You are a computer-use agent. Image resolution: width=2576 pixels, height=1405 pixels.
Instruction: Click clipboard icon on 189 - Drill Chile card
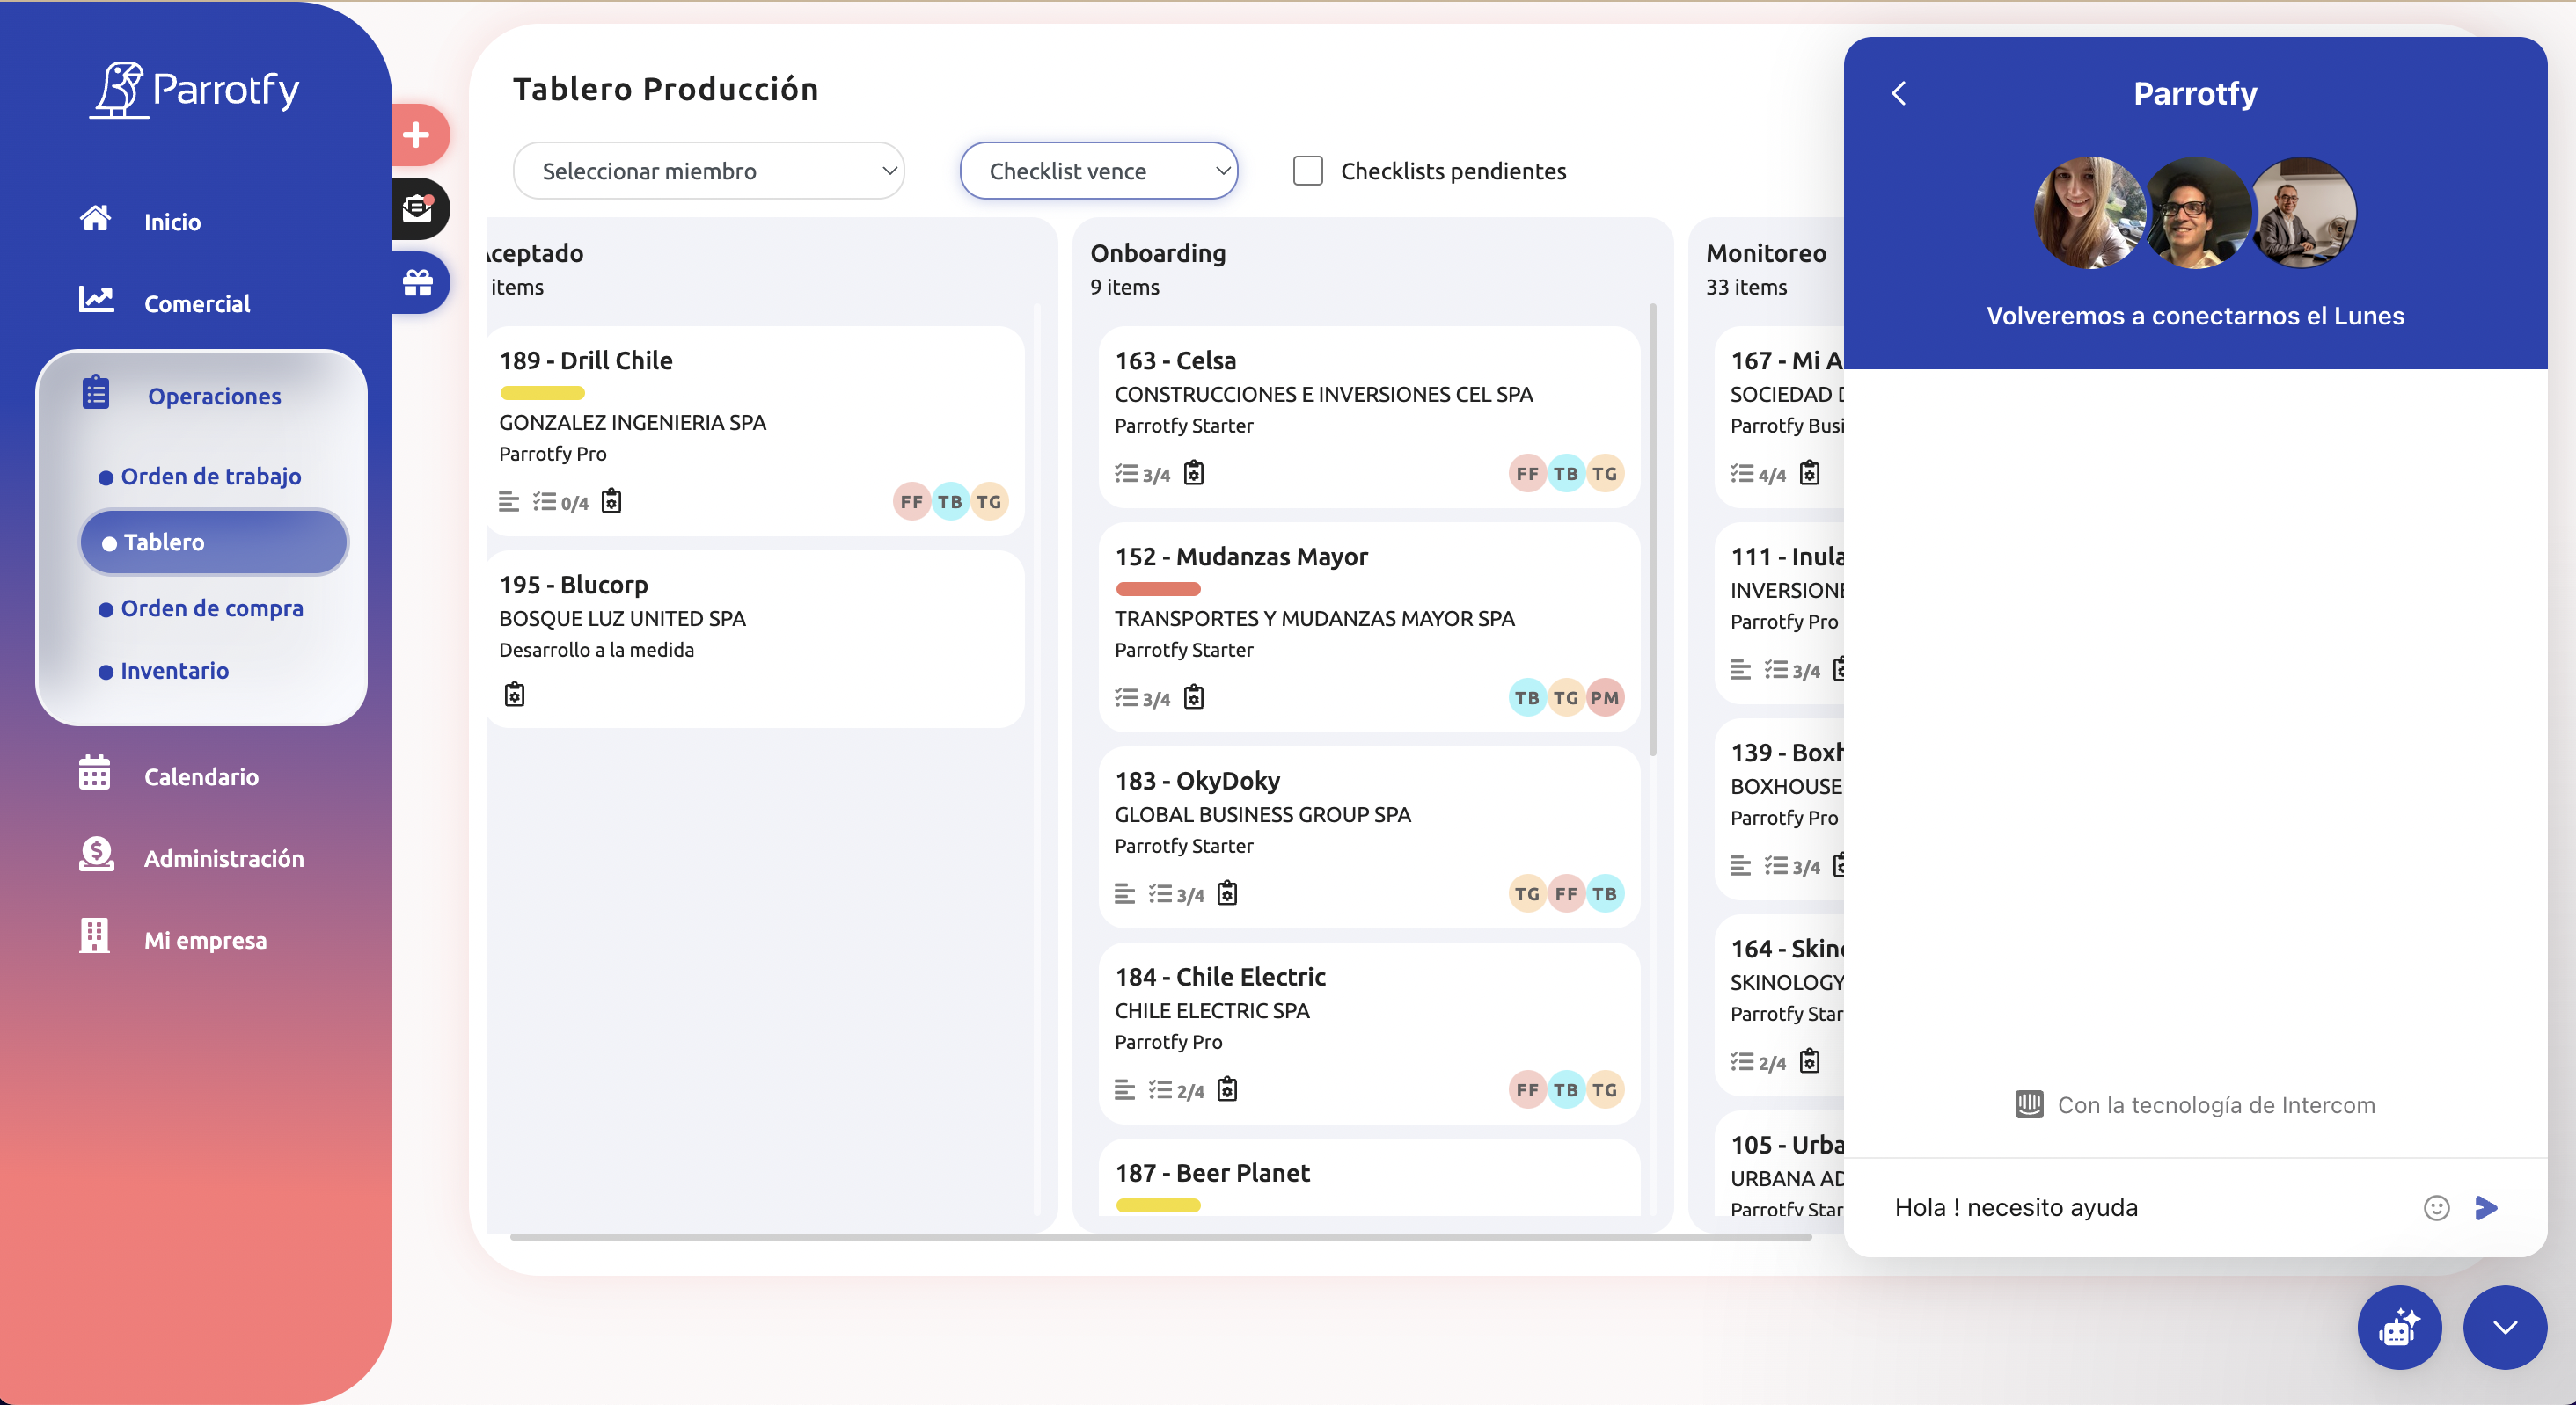coord(612,502)
